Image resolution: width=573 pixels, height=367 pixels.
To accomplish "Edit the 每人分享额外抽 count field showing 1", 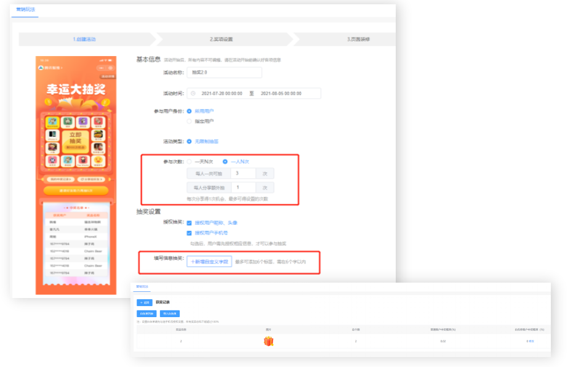I will point(243,188).
